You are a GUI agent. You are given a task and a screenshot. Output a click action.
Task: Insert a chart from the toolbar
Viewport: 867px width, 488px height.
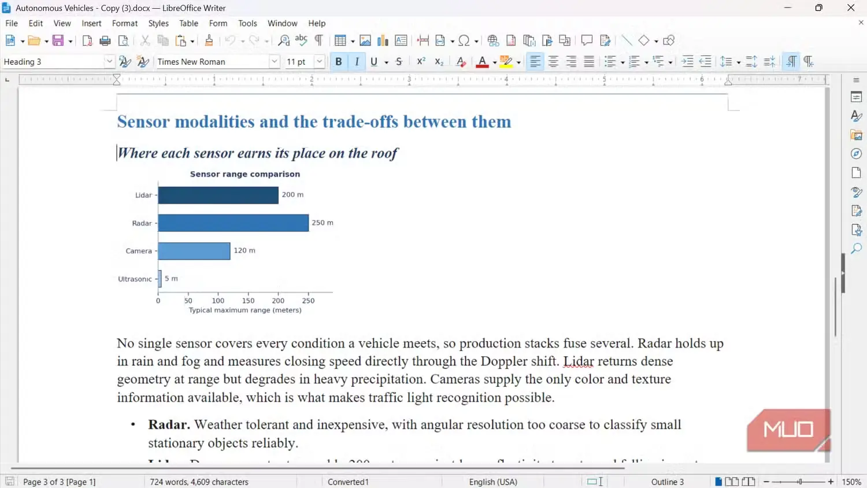tap(383, 40)
